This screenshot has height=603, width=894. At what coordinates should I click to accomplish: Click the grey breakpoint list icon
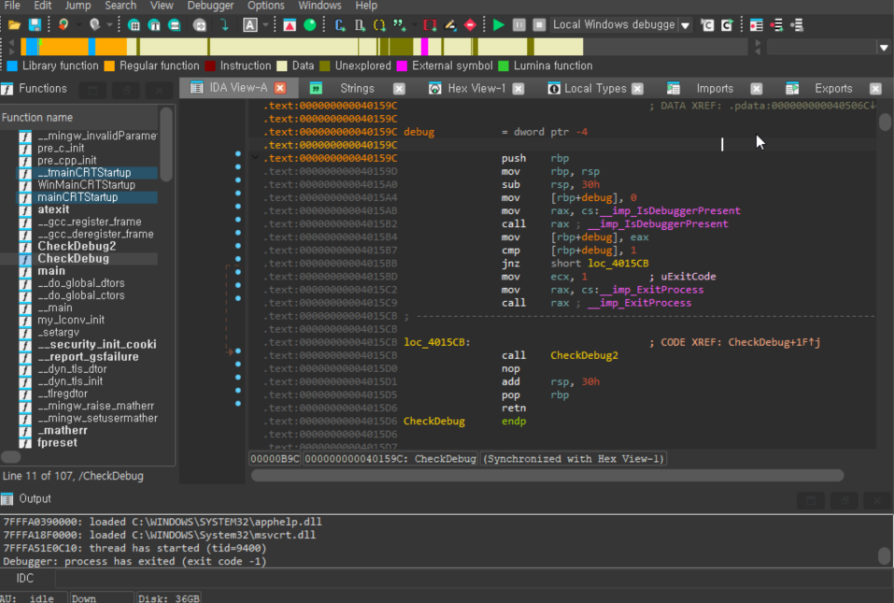click(797, 25)
